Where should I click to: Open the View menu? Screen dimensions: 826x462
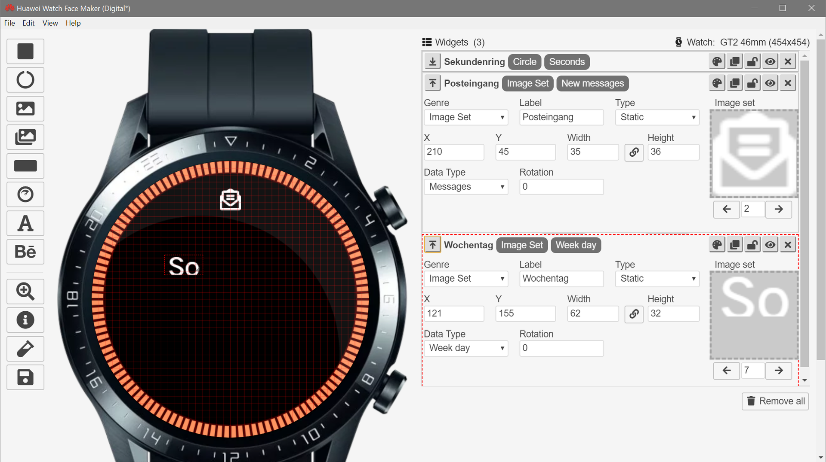[x=50, y=23]
